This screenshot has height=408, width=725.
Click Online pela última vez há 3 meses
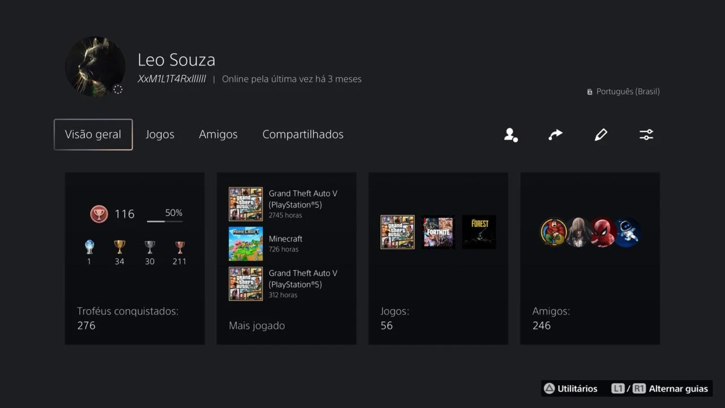click(292, 79)
